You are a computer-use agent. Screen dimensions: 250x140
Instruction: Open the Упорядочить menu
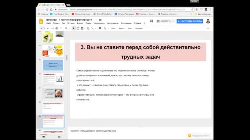(99, 23)
